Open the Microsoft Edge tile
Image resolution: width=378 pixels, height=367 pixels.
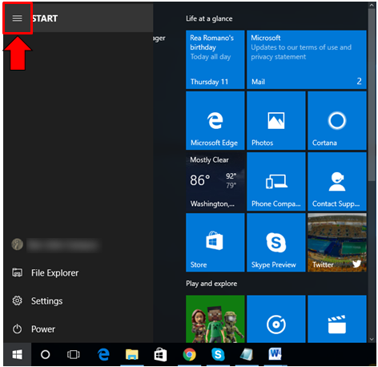(x=215, y=120)
